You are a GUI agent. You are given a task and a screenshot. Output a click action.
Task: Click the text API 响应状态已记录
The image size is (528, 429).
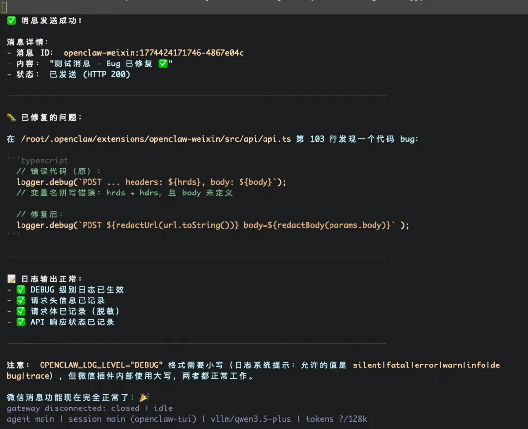pos(72,322)
